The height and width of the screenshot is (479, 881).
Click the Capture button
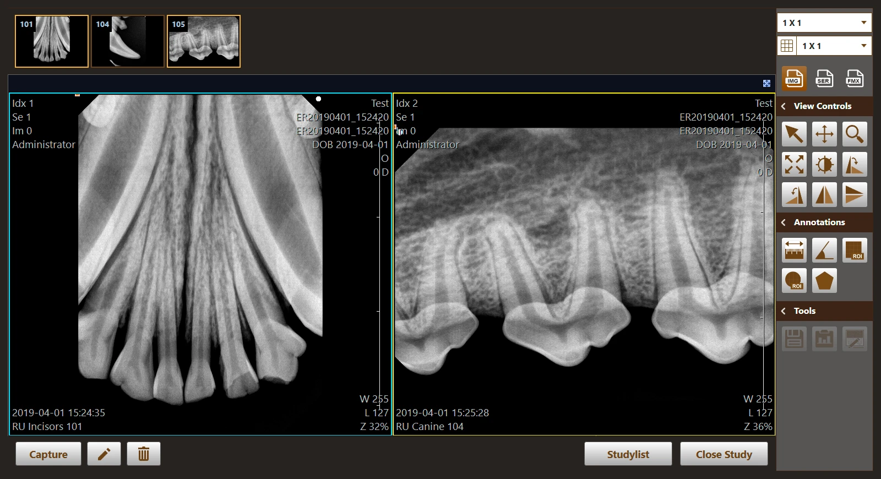pos(48,454)
